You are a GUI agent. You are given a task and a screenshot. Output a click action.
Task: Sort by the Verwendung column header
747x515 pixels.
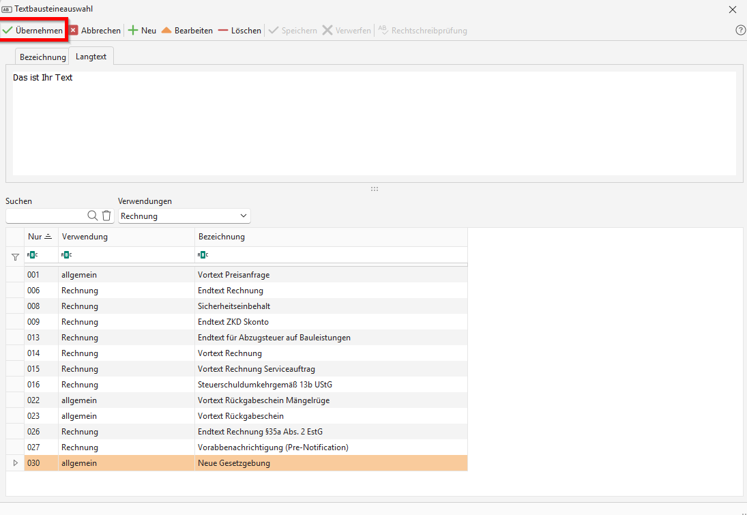pos(126,237)
